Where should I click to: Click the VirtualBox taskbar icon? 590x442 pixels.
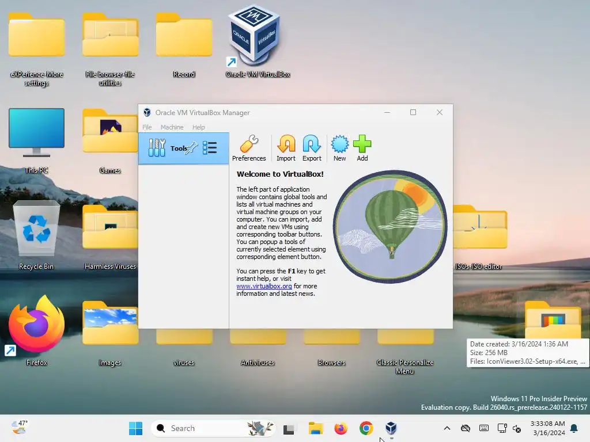[391, 428]
